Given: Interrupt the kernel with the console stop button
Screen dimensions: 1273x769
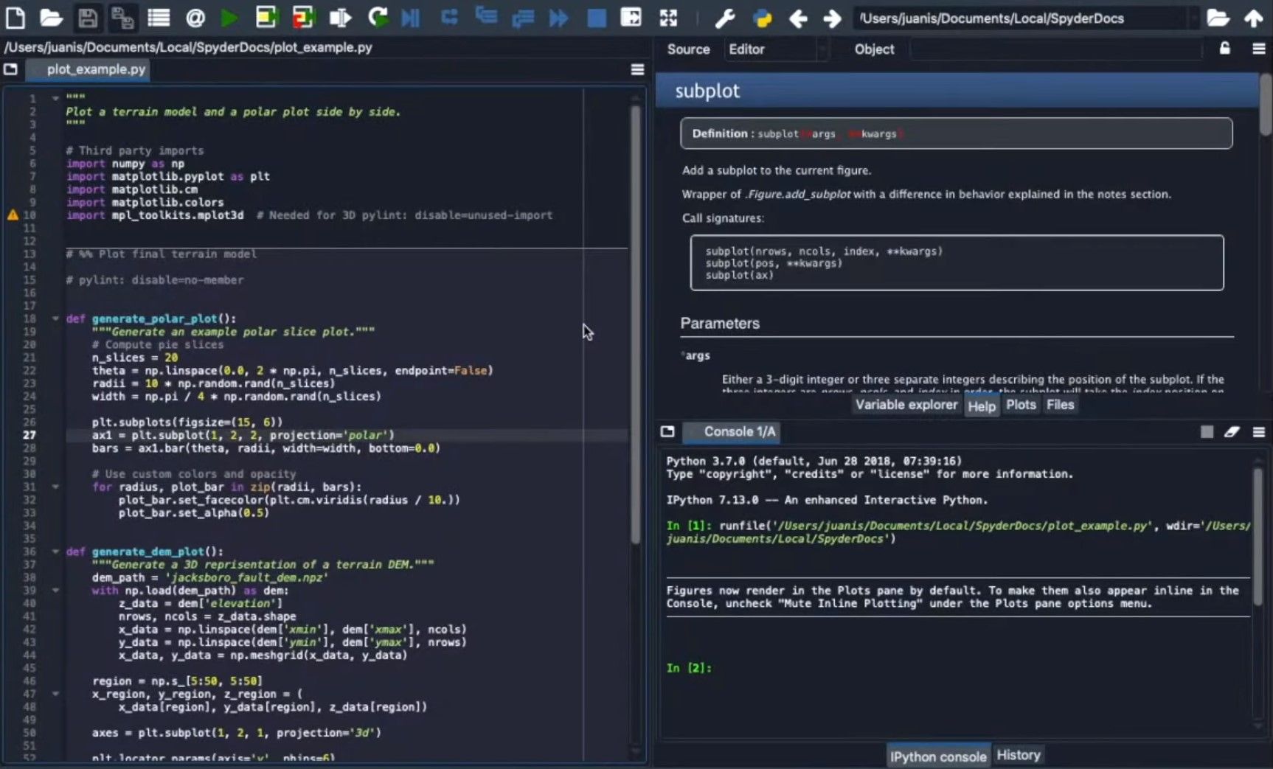Looking at the screenshot, I should click(1207, 432).
